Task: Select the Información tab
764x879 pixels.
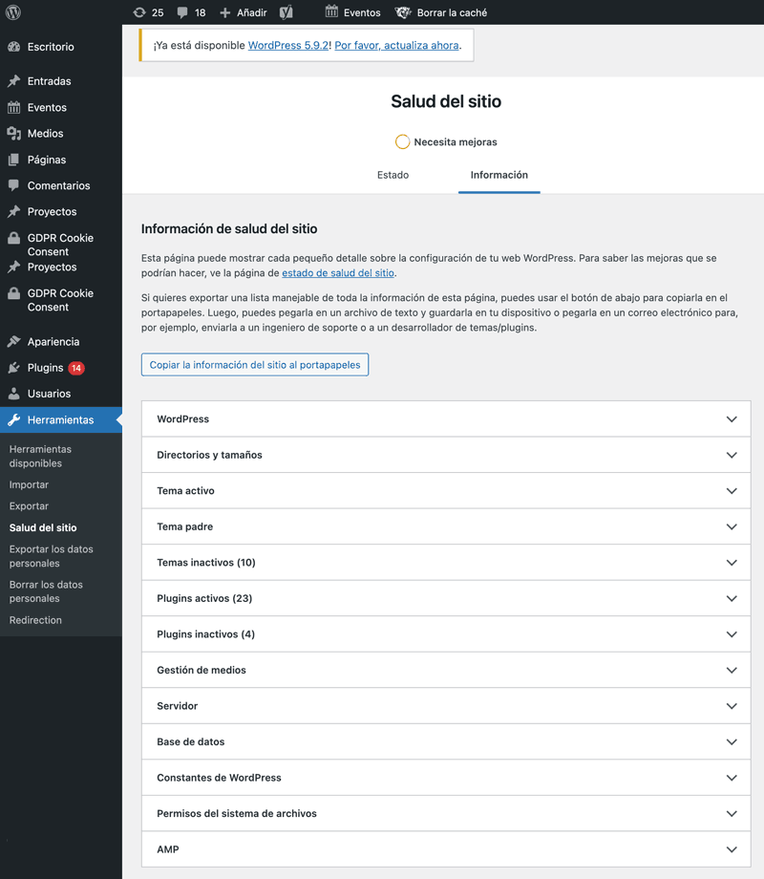Action: [499, 175]
